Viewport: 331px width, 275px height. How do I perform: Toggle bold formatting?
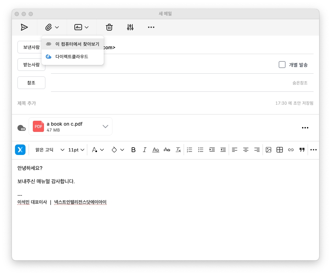tap(133, 150)
